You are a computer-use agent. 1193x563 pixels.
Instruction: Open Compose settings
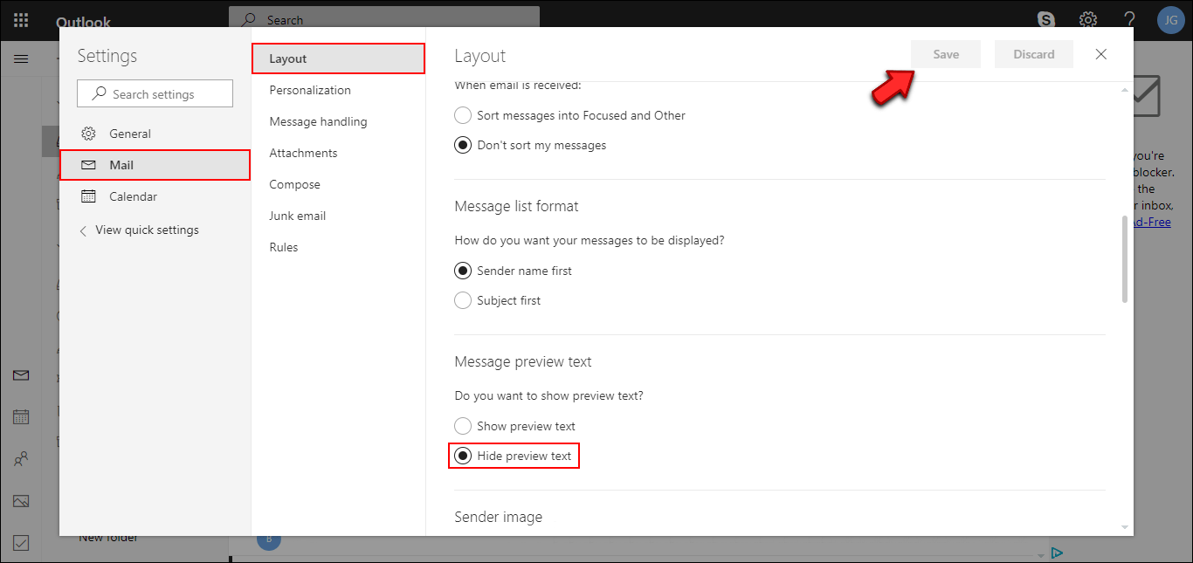[x=338, y=184]
